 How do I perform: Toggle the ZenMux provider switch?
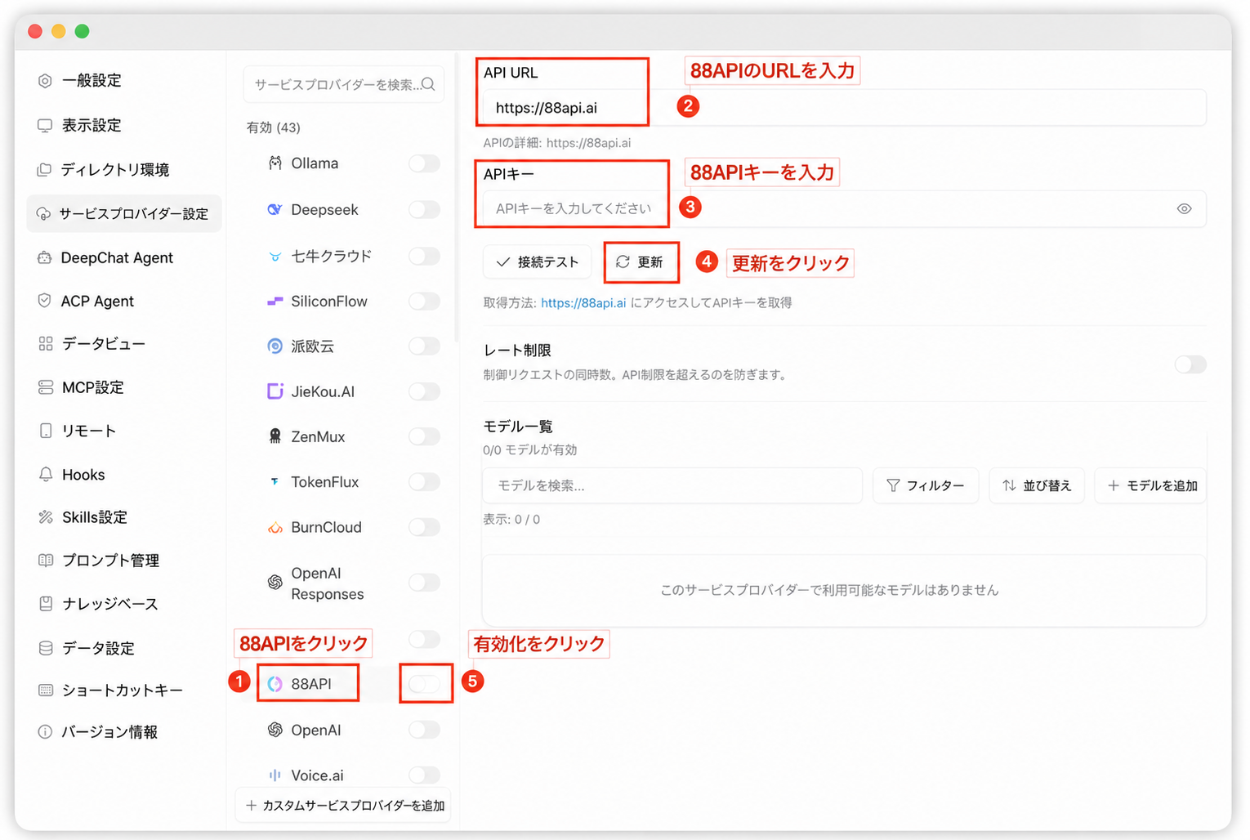tap(425, 436)
